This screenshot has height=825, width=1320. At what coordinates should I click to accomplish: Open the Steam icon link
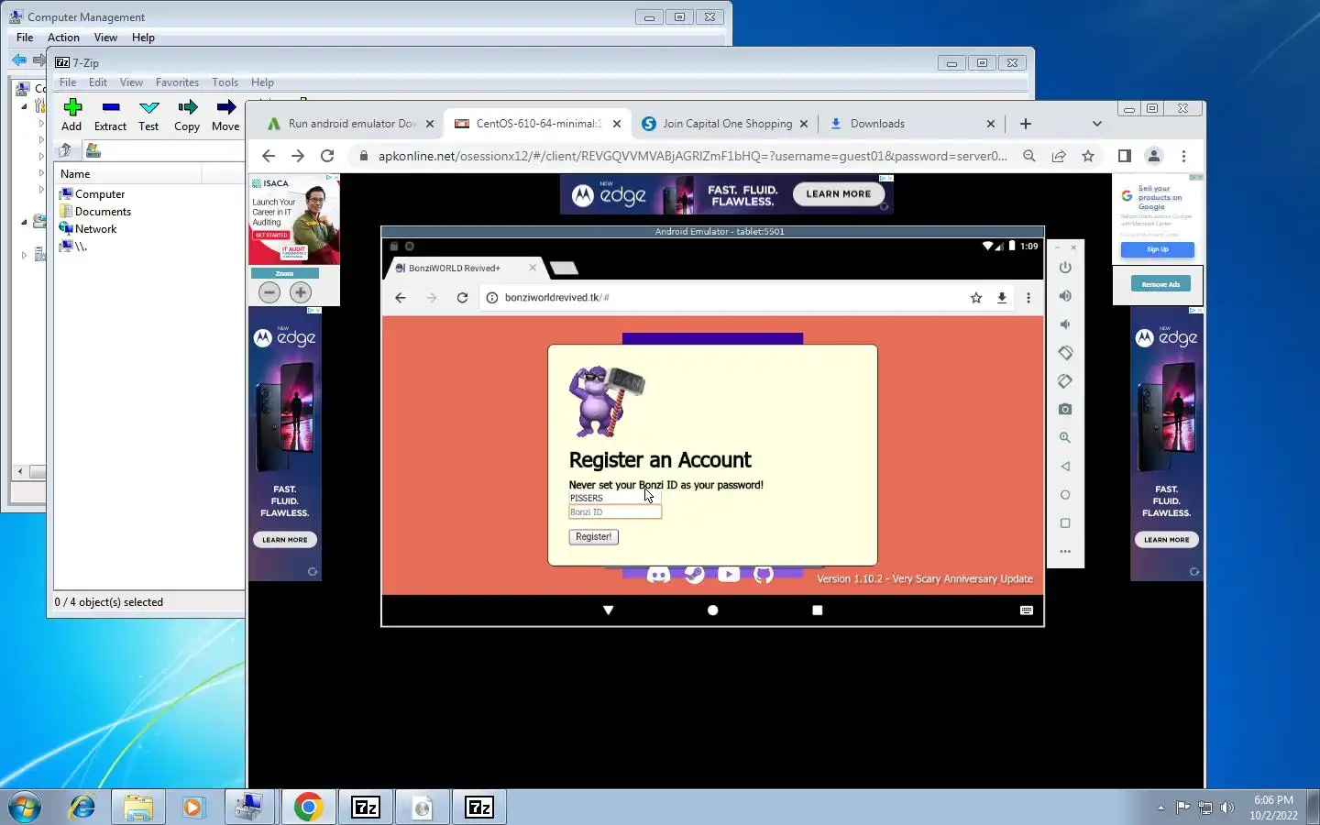pyautogui.click(x=694, y=575)
